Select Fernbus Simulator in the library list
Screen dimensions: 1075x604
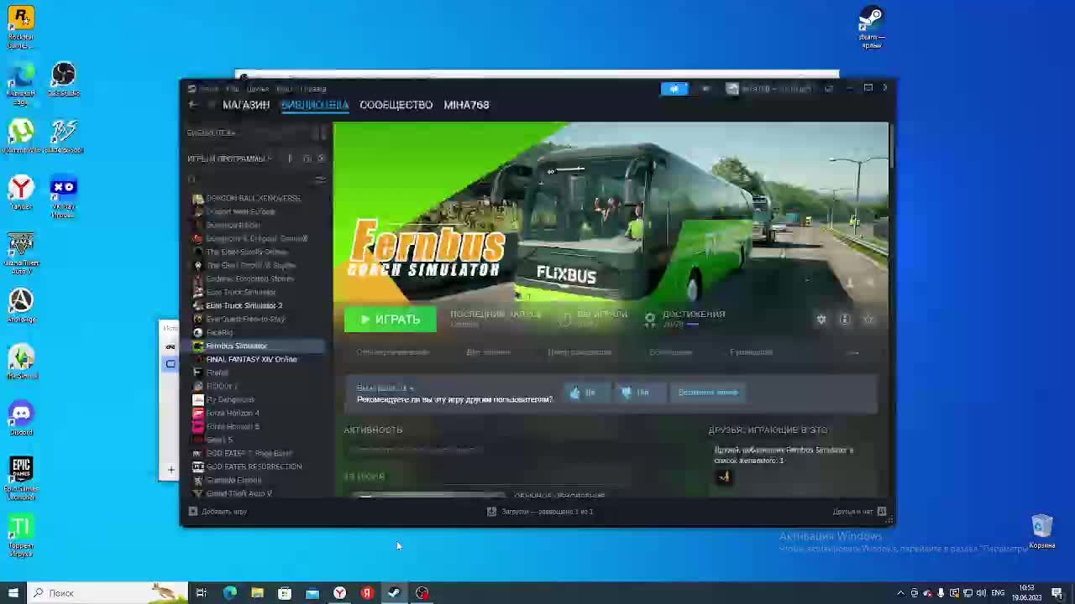pyautogui.click(x=236, y=346)
